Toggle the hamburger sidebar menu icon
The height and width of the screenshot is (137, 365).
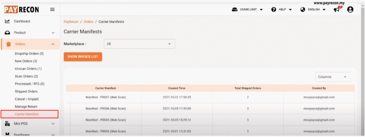(x=52, y=10)
